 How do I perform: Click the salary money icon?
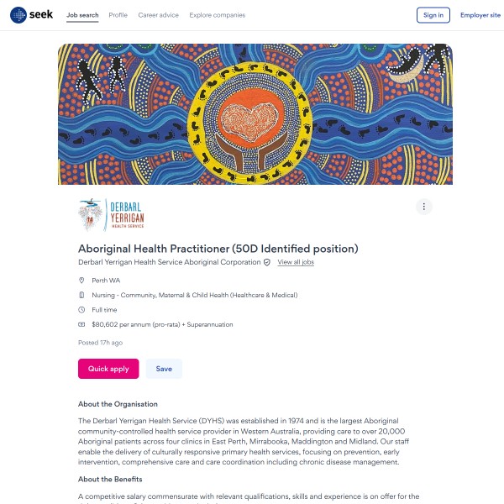click(82, 324)
